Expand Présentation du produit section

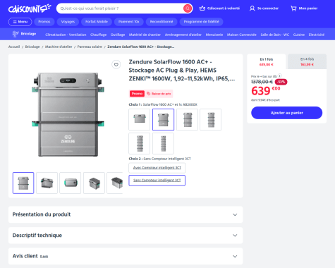coord(126,214)
